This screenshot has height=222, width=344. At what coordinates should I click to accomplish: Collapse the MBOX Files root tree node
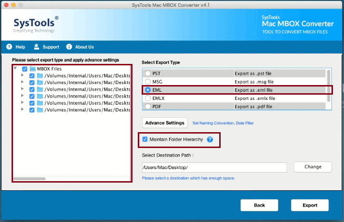click(x=15, y=68)
